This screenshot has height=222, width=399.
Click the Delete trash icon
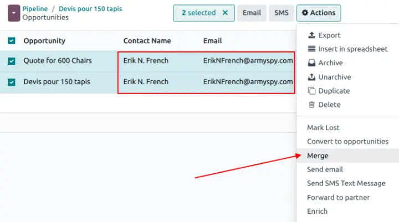tap(311, 105)
